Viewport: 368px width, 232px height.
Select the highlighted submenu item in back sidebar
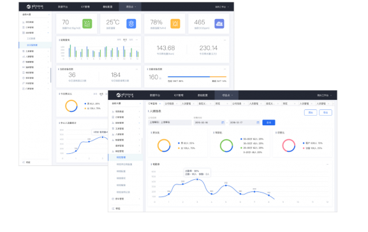(35, 45)
